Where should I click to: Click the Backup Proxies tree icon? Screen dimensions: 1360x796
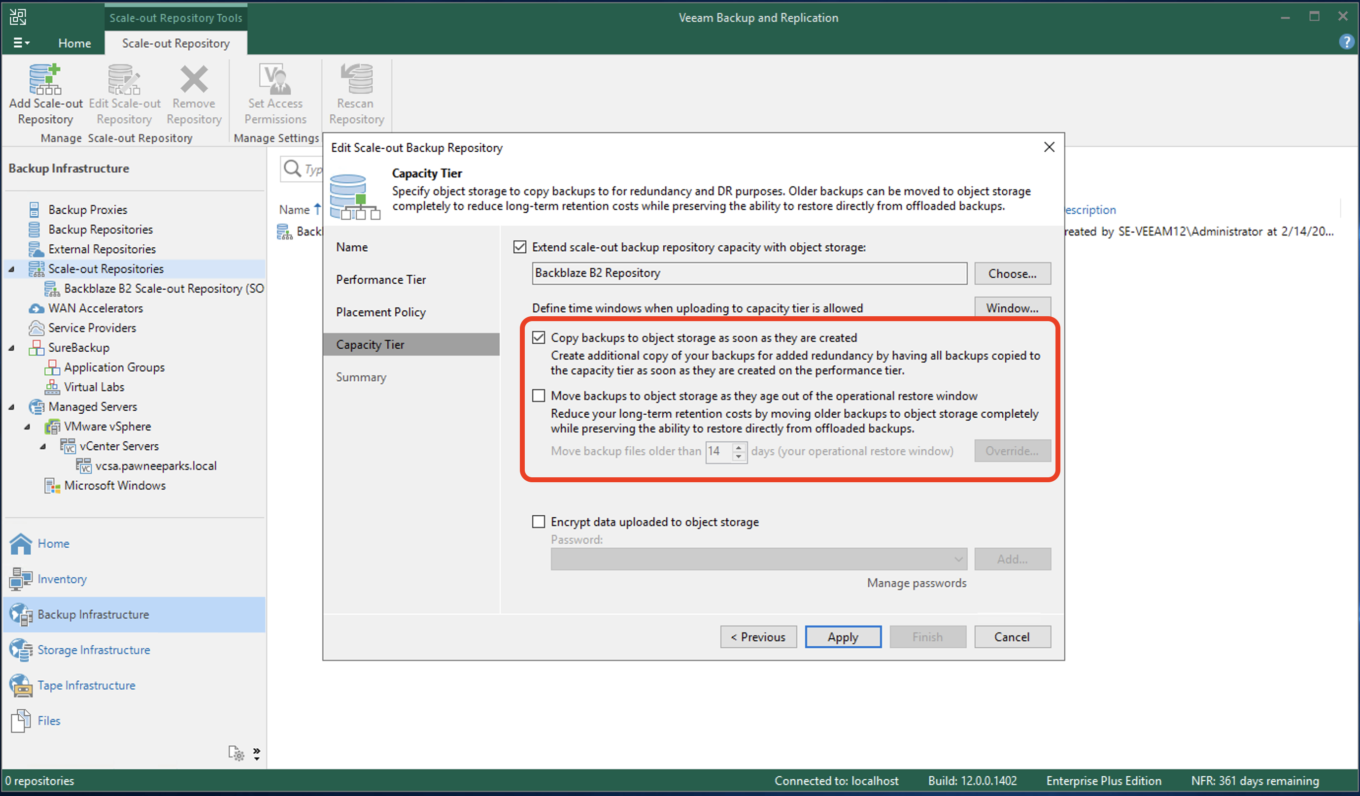34,209
